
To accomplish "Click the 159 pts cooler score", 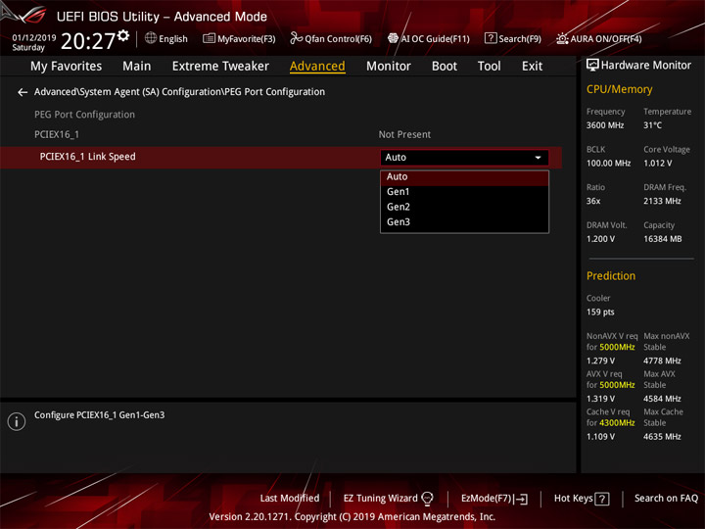I will 600,313.
